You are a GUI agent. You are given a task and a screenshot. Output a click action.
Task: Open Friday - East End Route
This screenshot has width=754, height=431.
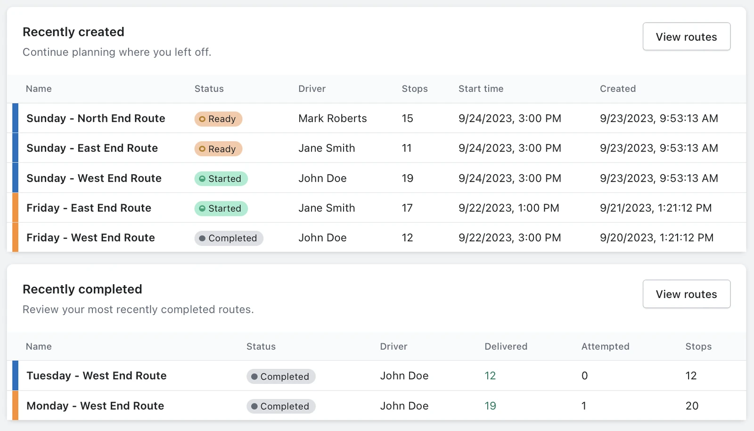point(89,208)
